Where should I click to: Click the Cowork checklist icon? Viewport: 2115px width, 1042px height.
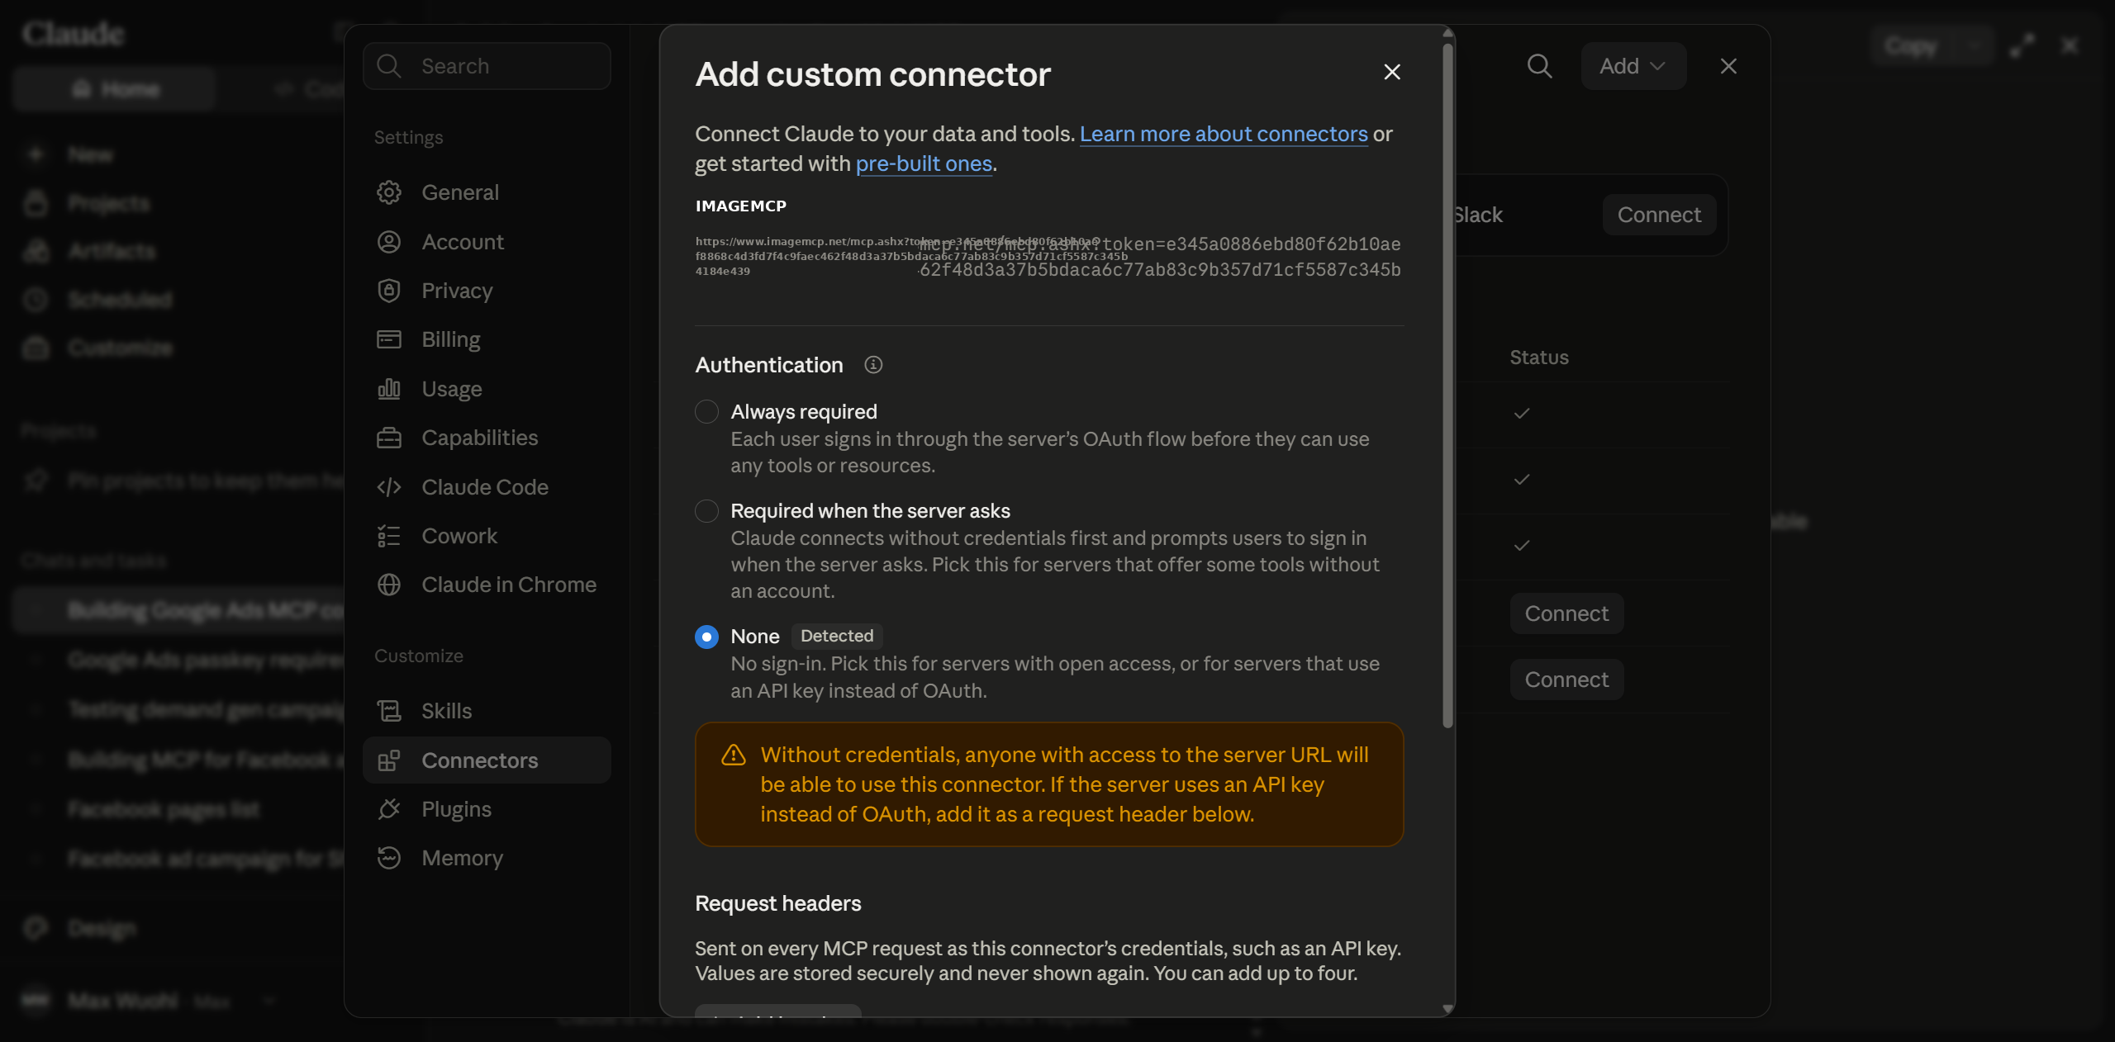point(389,536)
